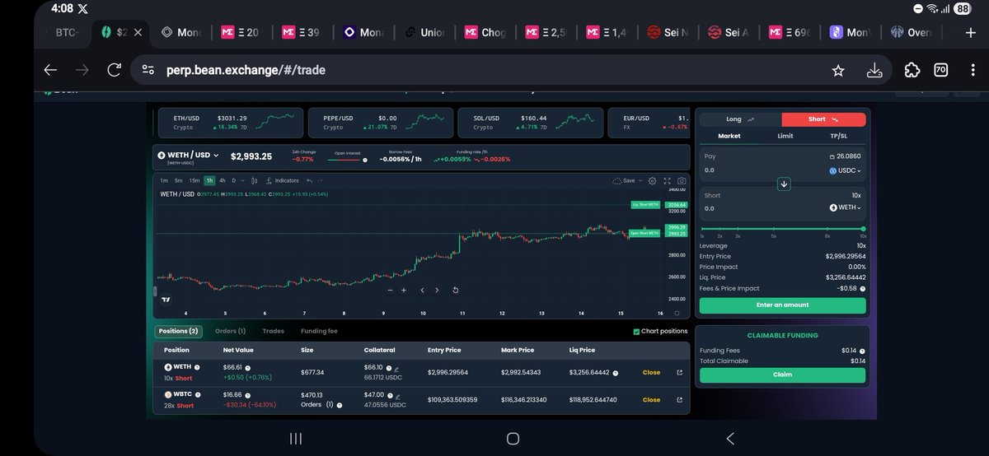Switch to Limit order tab
The width and height of the screenshot is (989, 456).
[785, 136]
